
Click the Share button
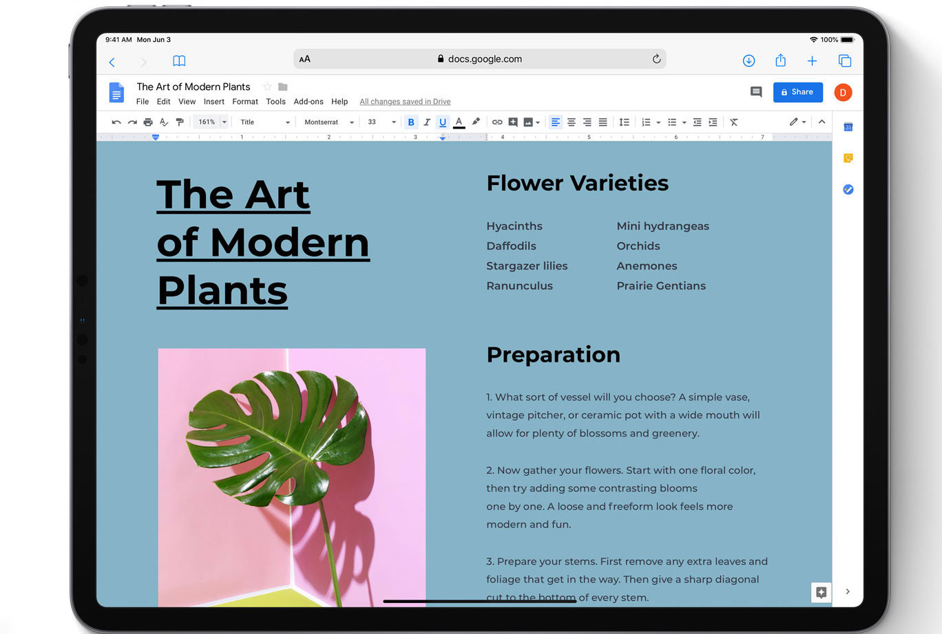(797, 91)
